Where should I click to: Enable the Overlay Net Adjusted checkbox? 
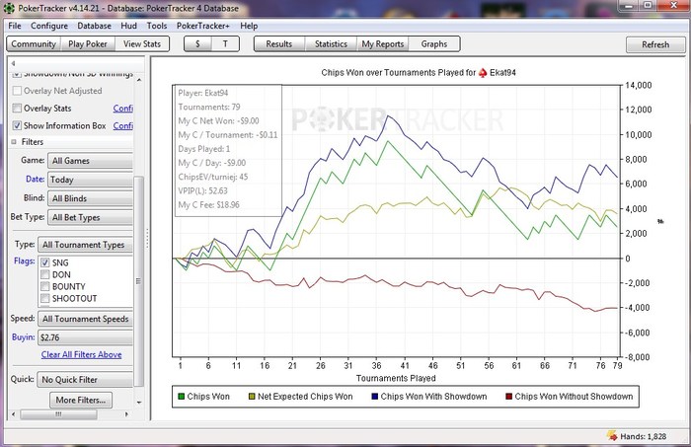17,91
